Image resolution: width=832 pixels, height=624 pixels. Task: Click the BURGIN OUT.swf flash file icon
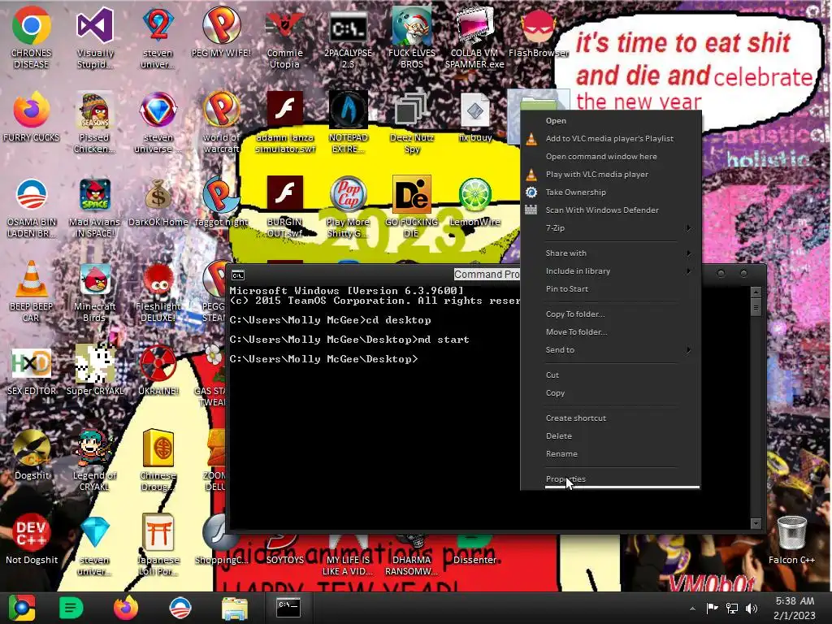click(x=285, y=207)
